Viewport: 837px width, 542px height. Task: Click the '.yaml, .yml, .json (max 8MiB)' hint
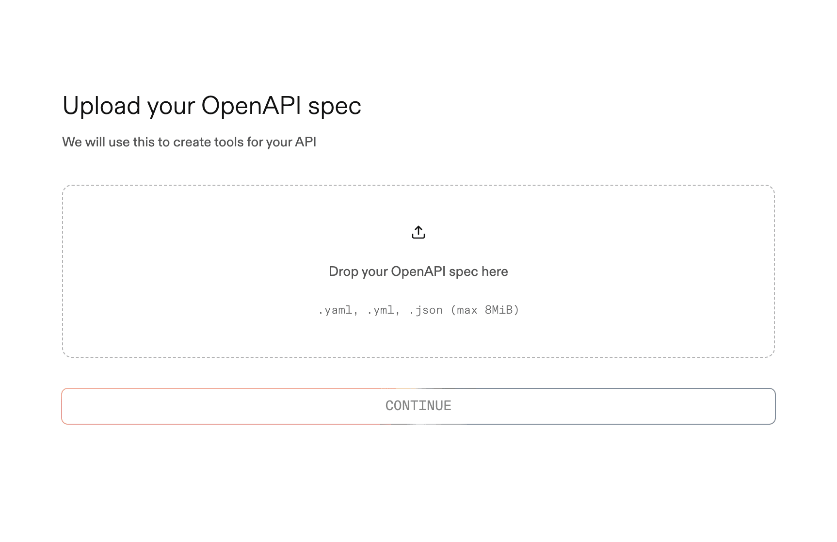[x=418, y=310]
